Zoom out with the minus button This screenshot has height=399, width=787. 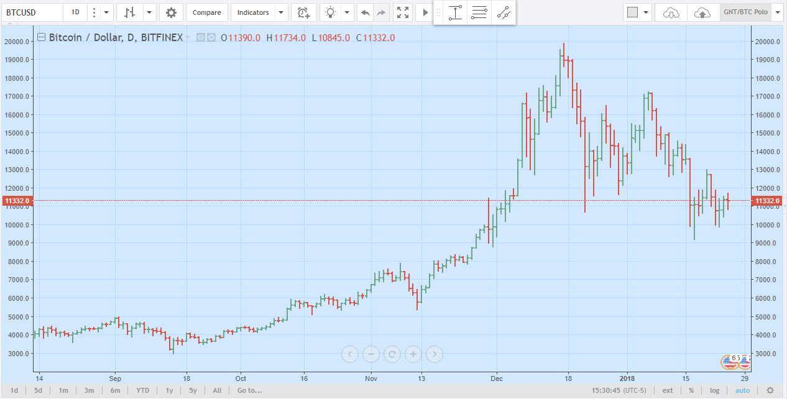click(371, 354)
